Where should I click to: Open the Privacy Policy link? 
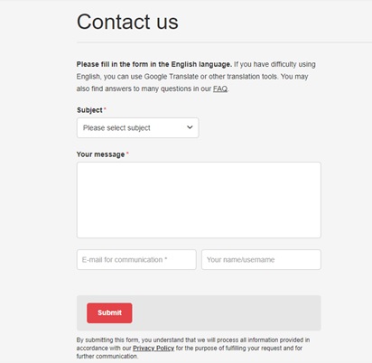click(153, 349)
